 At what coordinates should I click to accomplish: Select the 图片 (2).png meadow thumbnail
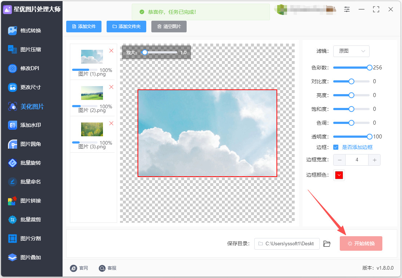pos(92,93)
